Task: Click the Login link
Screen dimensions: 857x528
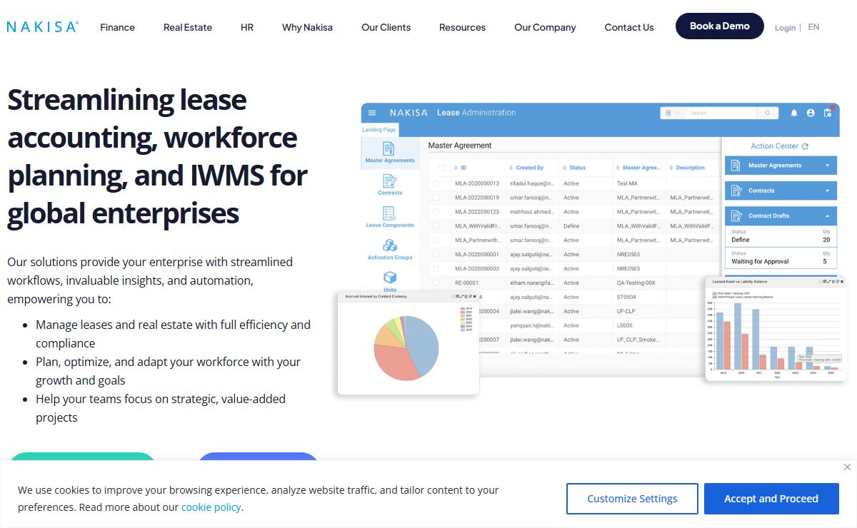Action: point(785,28)
